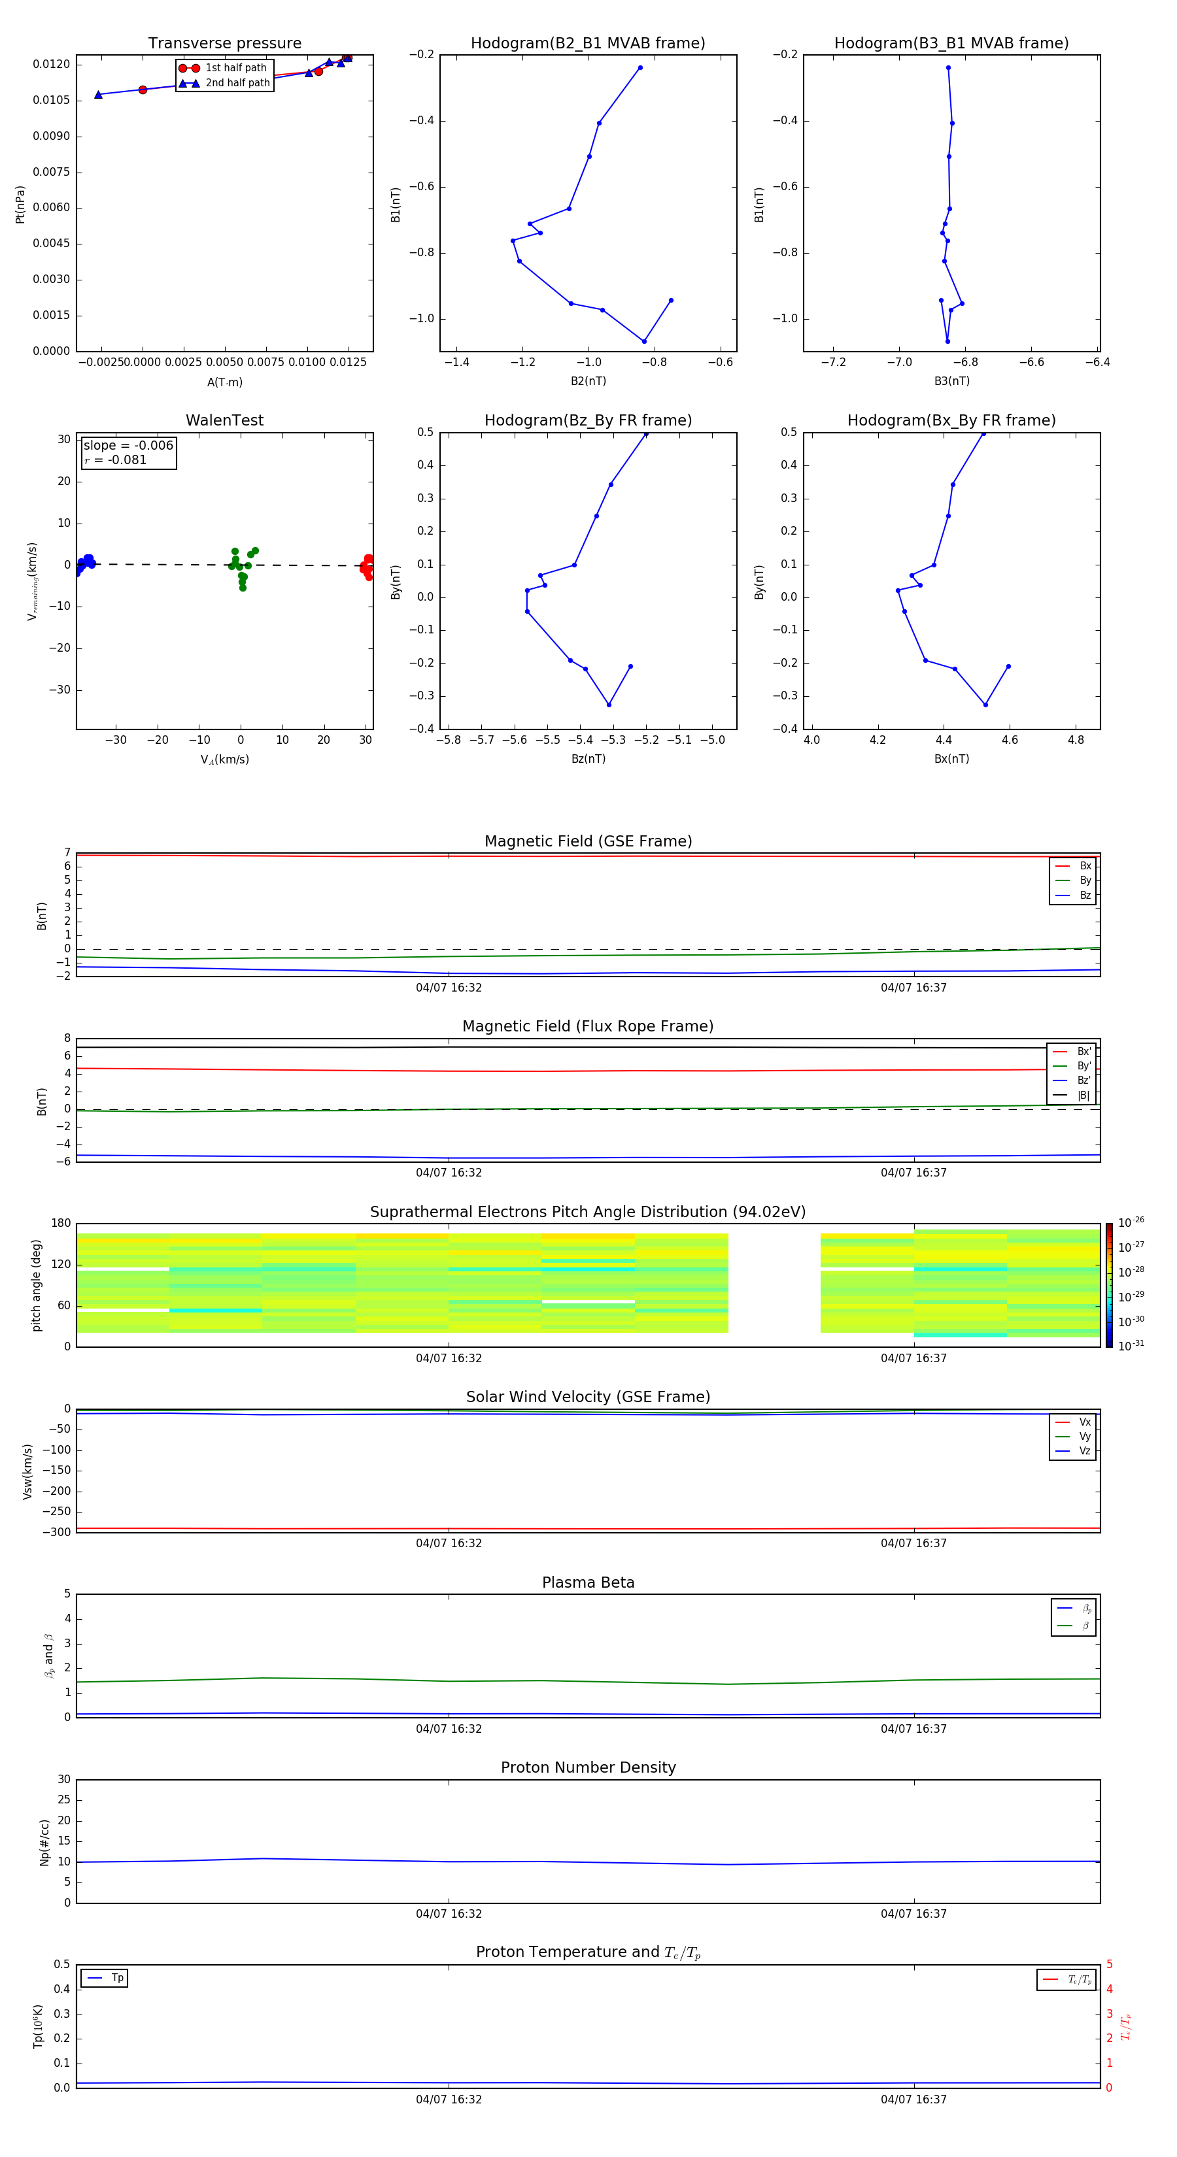Click '04/07 16:32' tick under proton temperature plot

[449, 2099]
